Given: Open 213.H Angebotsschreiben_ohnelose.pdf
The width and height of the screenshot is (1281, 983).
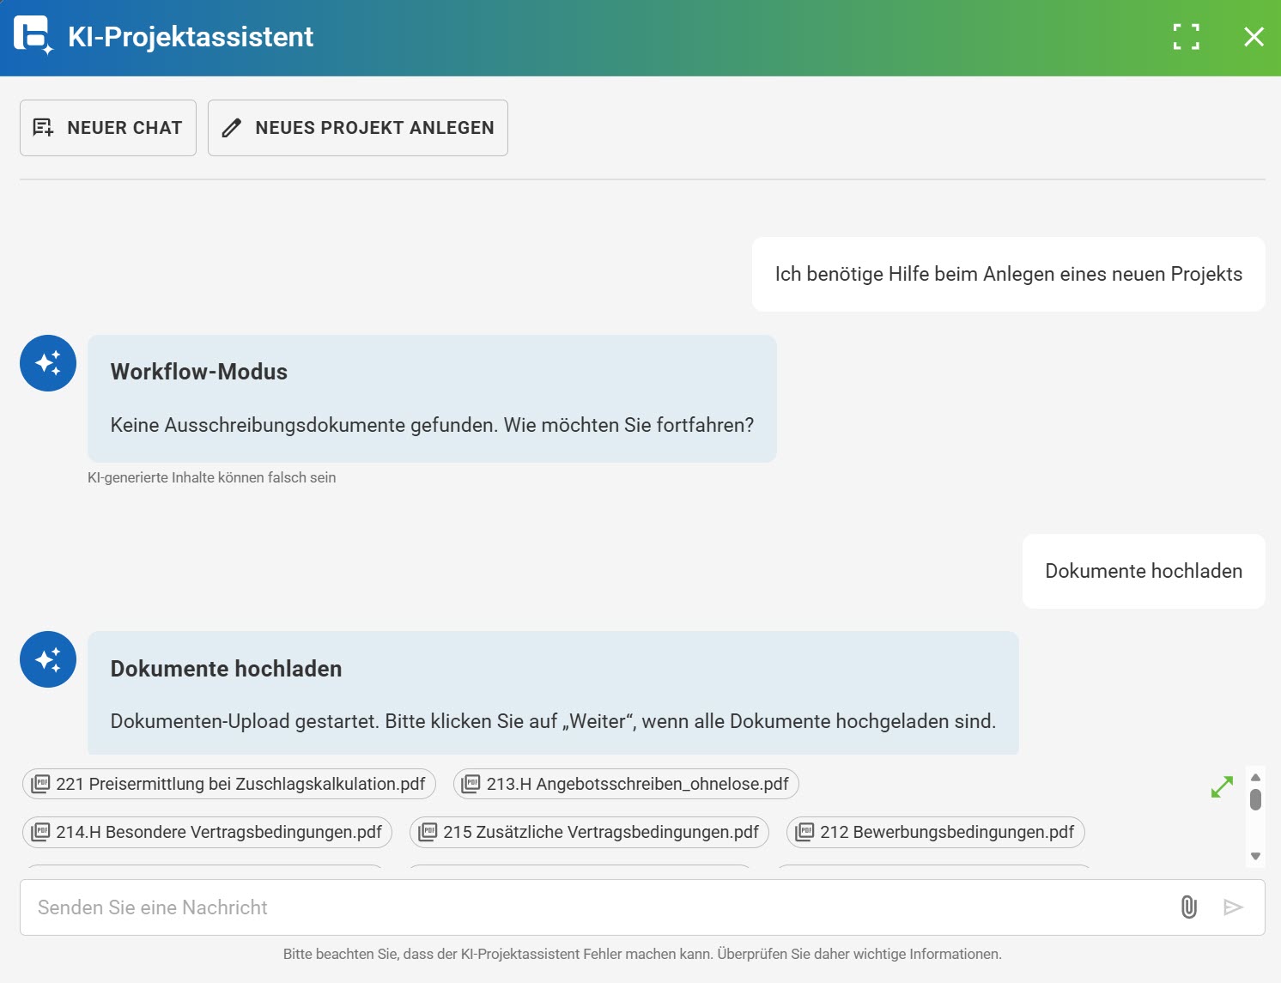Looking at the screenshot, I should coord(626,783).
